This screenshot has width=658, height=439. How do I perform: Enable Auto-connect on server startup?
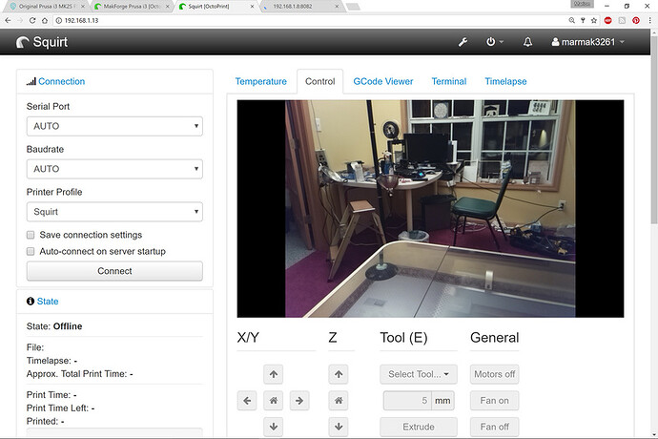click(31, 251)
